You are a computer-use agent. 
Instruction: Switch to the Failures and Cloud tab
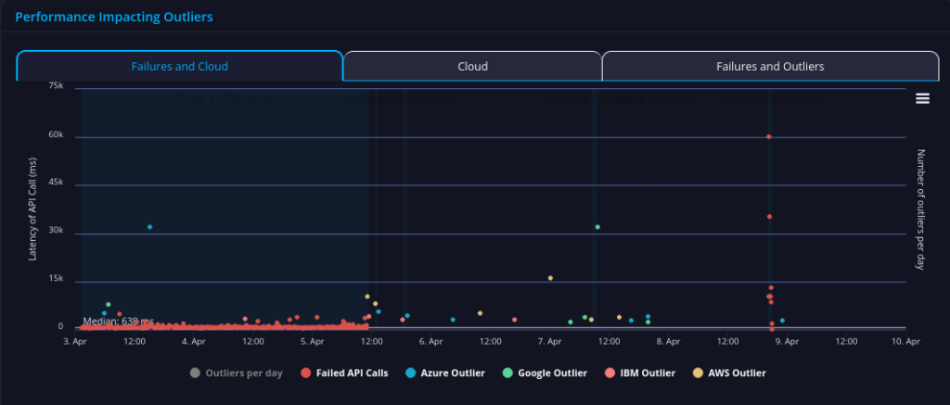click(180, 67)
